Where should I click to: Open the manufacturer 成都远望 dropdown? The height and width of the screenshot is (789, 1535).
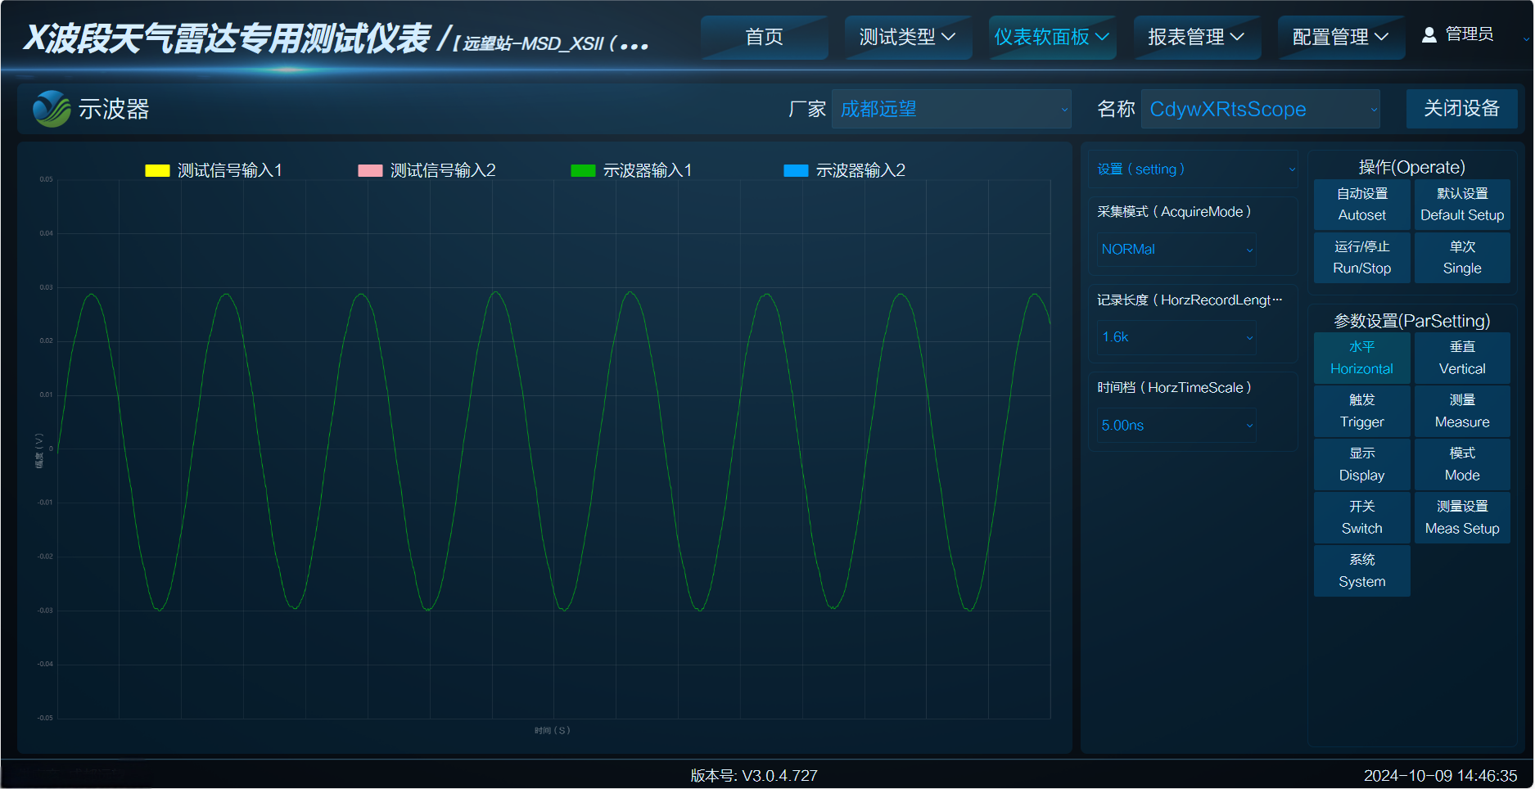coord(950,110)
